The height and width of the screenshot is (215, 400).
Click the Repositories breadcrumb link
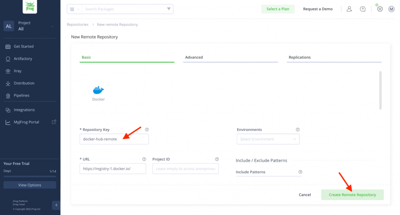tap(78, 25)
